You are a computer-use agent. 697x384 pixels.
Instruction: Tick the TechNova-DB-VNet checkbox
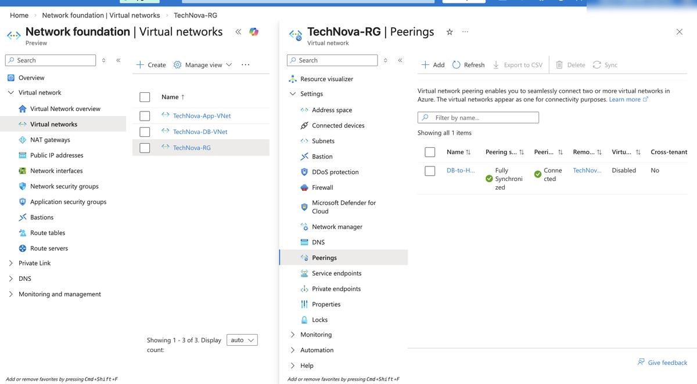tap(145, 132)
